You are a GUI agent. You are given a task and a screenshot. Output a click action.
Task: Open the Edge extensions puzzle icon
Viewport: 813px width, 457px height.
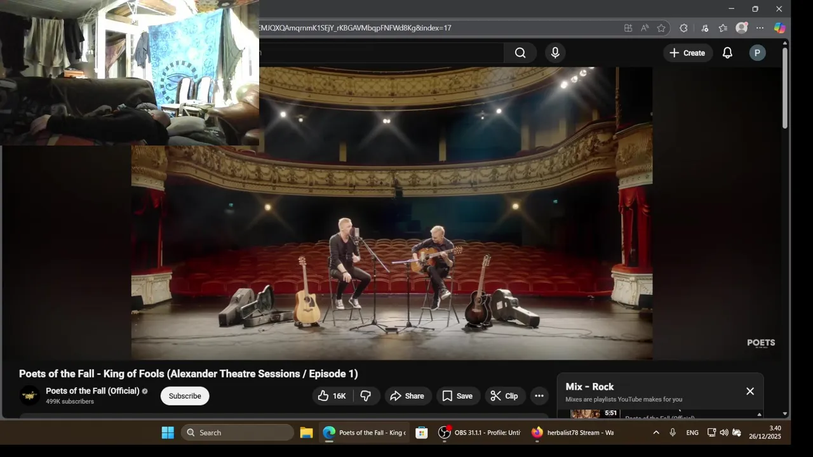683,28
